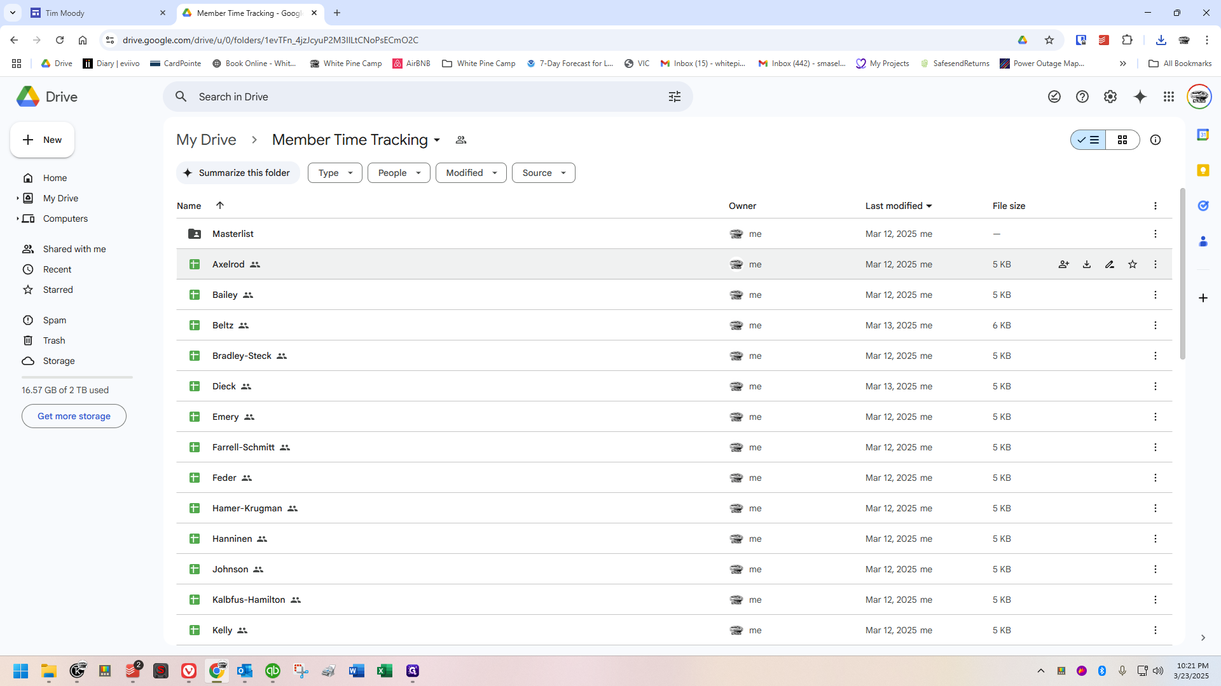The image size is (1221, 686).
Task: Click the storage usage progress bar
Action: (x=77, y=377)
